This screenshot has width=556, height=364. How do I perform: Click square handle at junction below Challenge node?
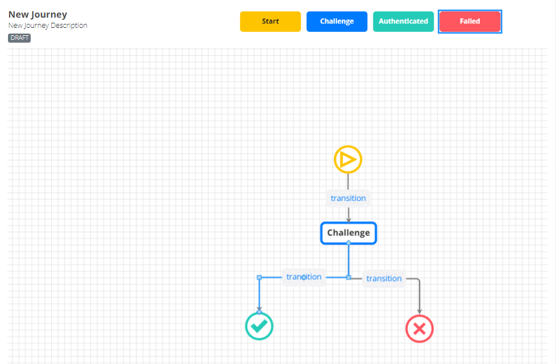tap(348, 278)
